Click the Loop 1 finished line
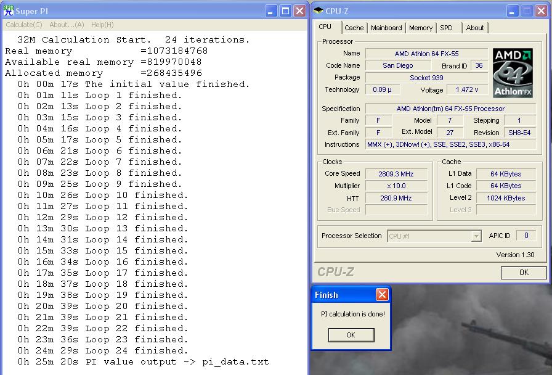Screen dimensions: 552x375 [x=100, y=95]
